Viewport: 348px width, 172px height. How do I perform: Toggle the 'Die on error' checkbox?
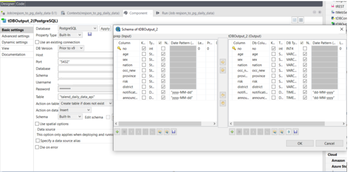[x=38, y=147]
